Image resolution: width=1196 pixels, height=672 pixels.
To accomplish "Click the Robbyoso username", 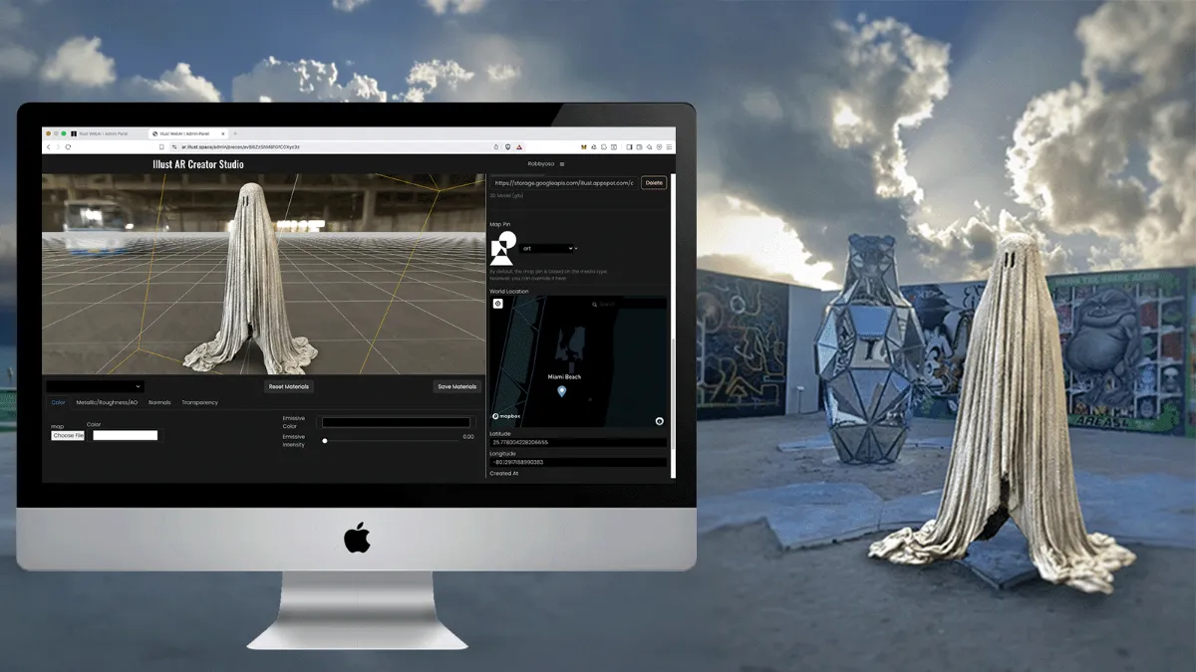I will pos(540,164).
